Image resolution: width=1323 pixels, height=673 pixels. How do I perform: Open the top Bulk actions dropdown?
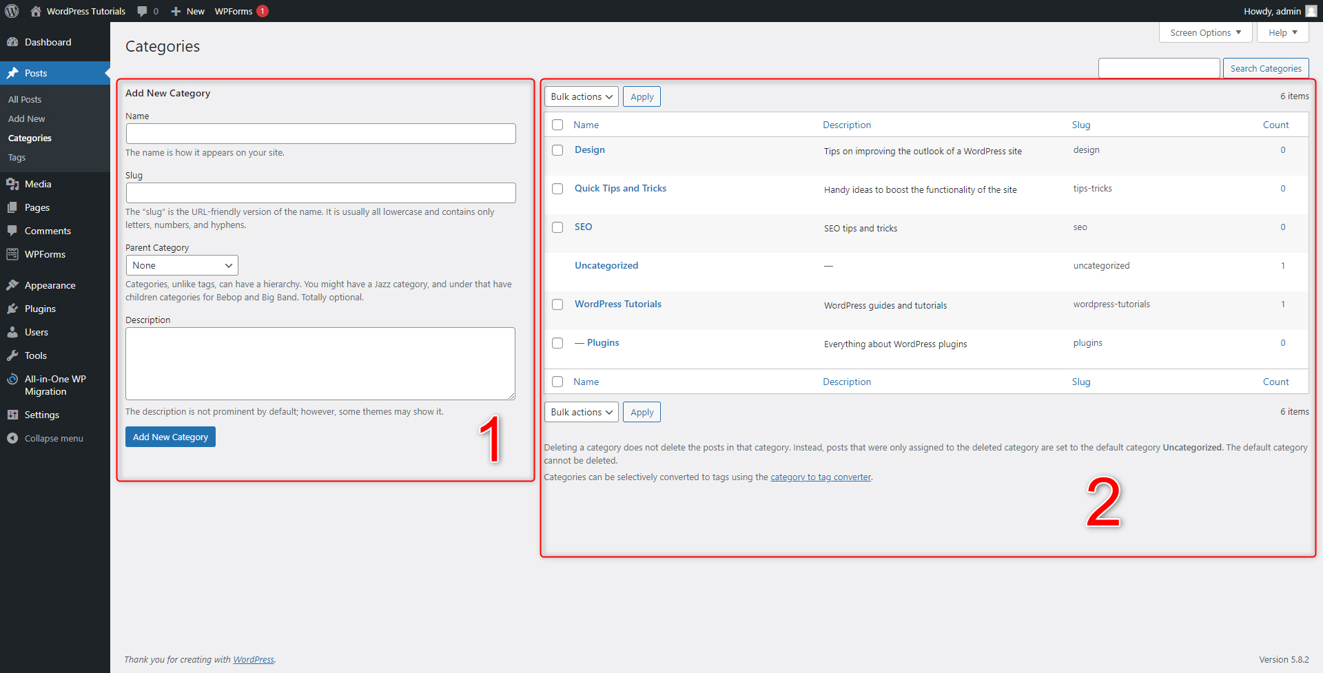coord(581,96)
